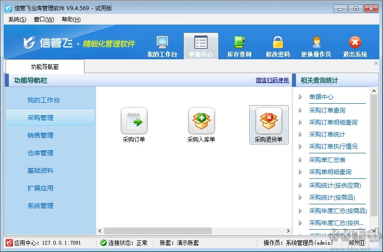Open the 采购订单 module icon
The width and height of the screenshot is (383, 252).
[x=134, y=125]
